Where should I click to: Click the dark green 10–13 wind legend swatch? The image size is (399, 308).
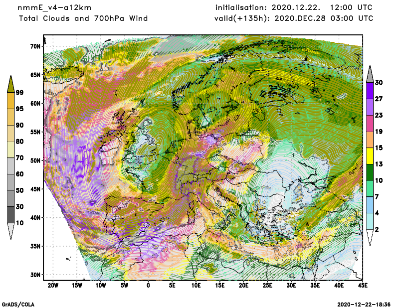(370, 172)
